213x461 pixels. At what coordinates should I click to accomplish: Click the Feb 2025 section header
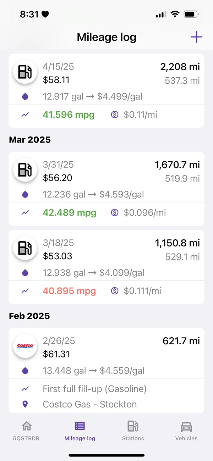(29, 316)
